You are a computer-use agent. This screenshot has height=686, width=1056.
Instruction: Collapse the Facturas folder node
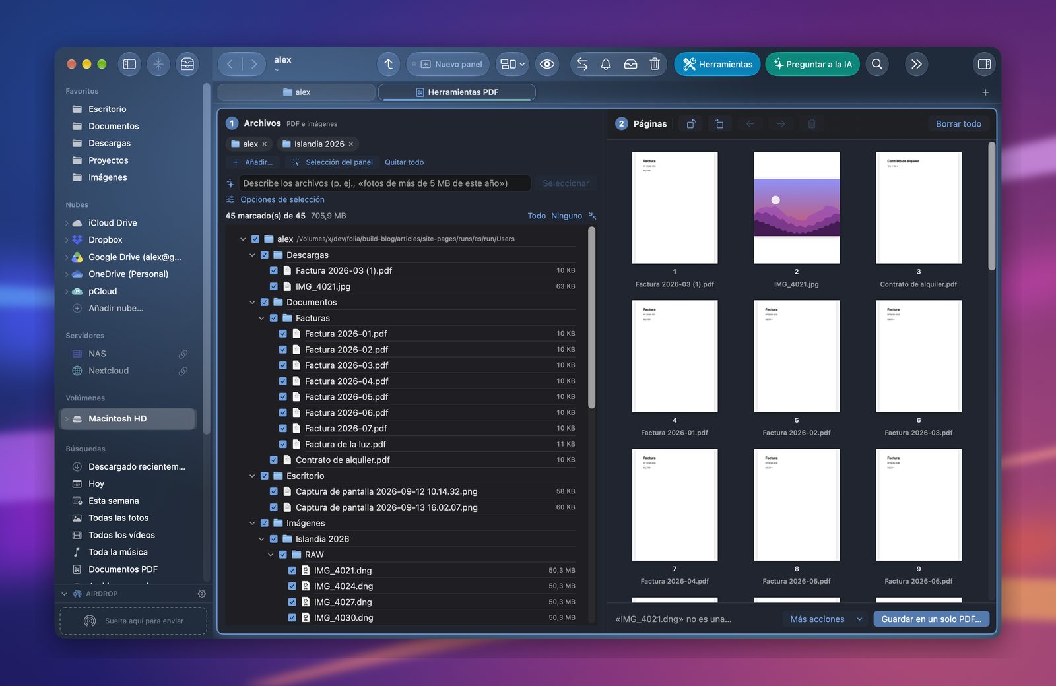coord(261,318)
